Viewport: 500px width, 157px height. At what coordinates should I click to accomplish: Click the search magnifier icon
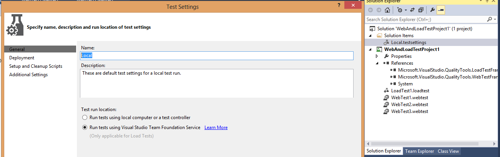click(x=489, y=19)
